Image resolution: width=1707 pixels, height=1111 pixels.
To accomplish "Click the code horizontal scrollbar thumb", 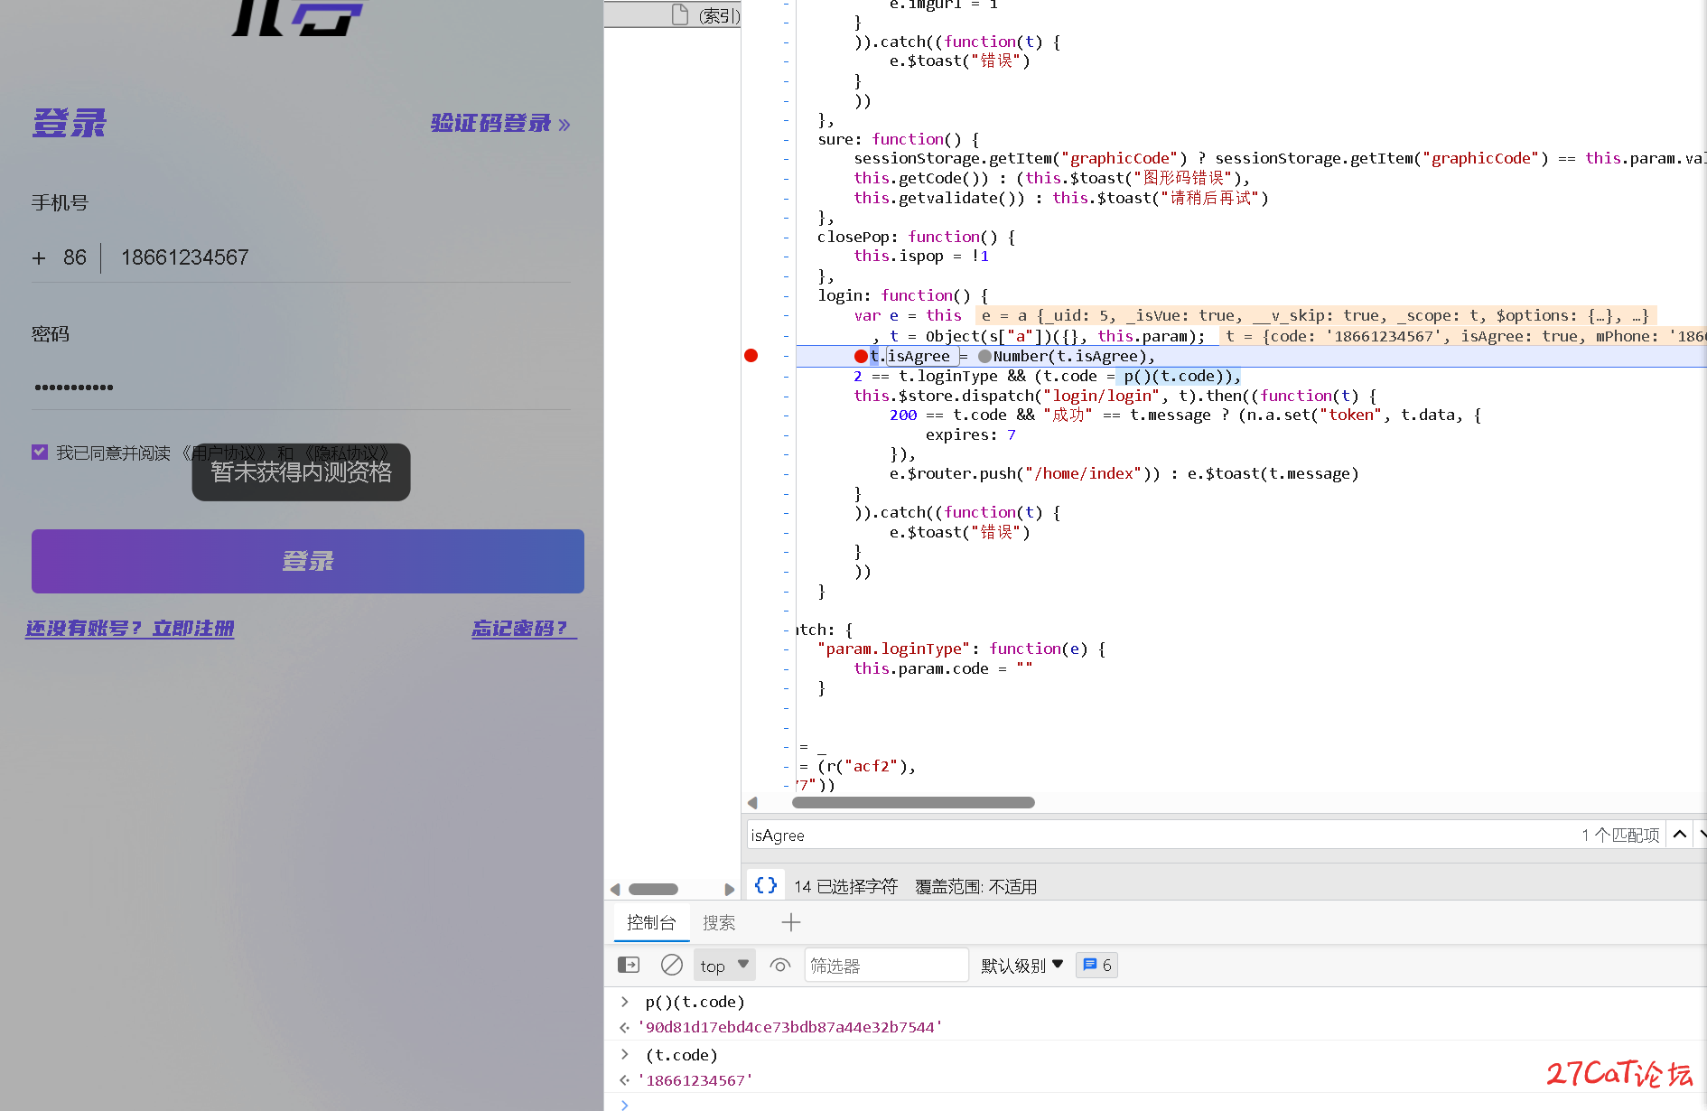I will [x=913, y=802].
